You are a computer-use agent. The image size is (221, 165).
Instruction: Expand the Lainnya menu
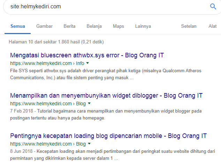coord(143,26)
